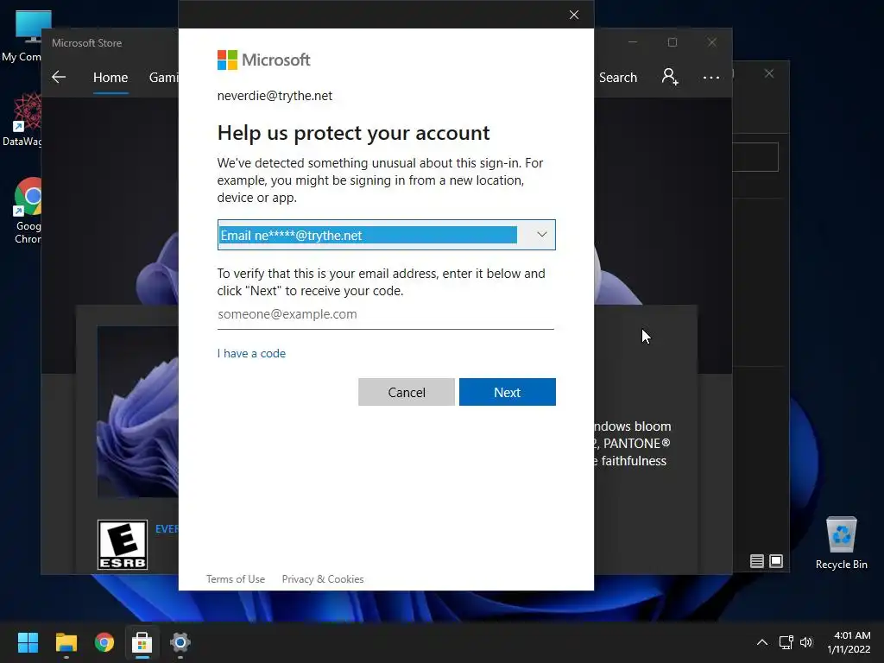Close the background window behind Store
This screenshot has height=663, width=884.
click(769, 74)
